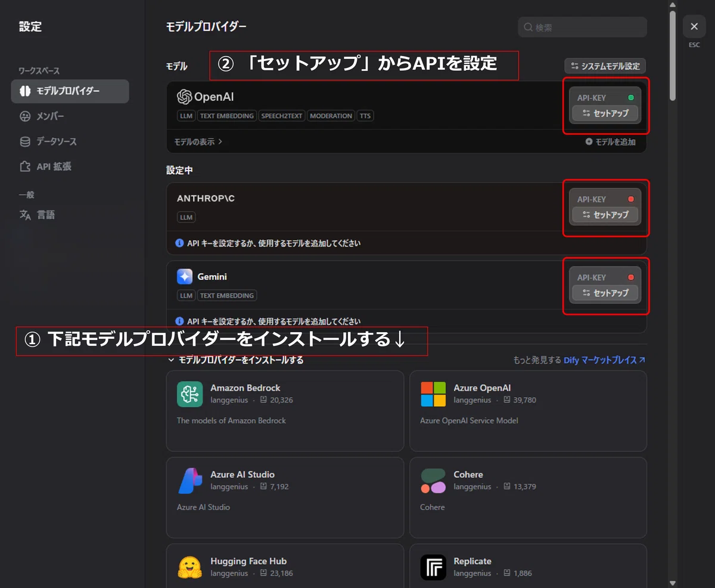Click the OpenAI green status indicator

[631, 97]
